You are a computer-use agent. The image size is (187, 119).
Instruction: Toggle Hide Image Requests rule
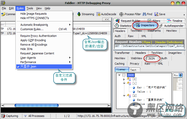tap(33, 14)
